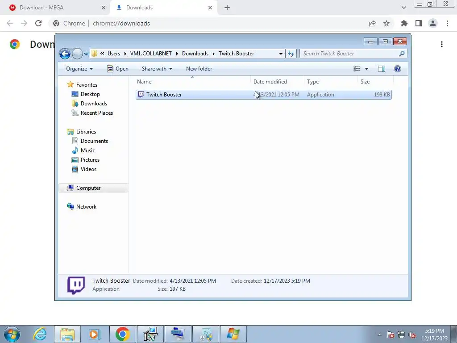The width and height of the screenshot is (457, 343).
Task: Open recent locations dropdown beside navigation arrows
Action: point(86,54)
